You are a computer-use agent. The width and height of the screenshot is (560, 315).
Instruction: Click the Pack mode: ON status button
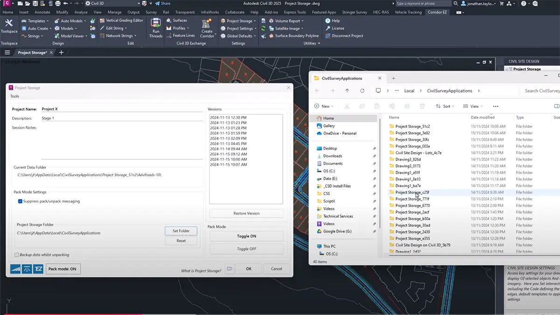tap(63, 269)
